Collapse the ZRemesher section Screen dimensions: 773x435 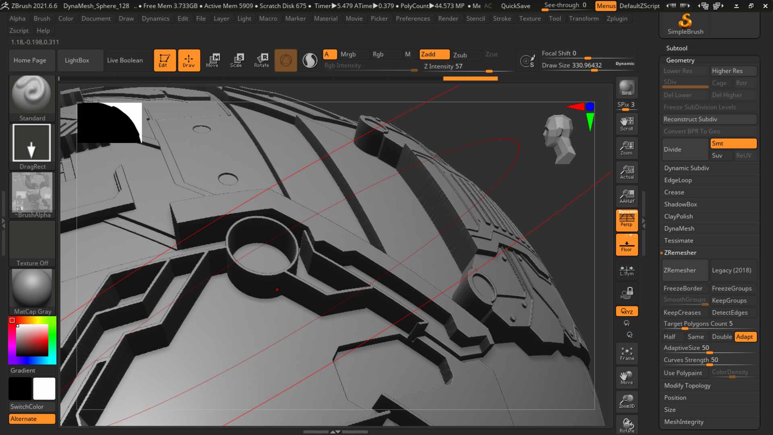[680, 253]
